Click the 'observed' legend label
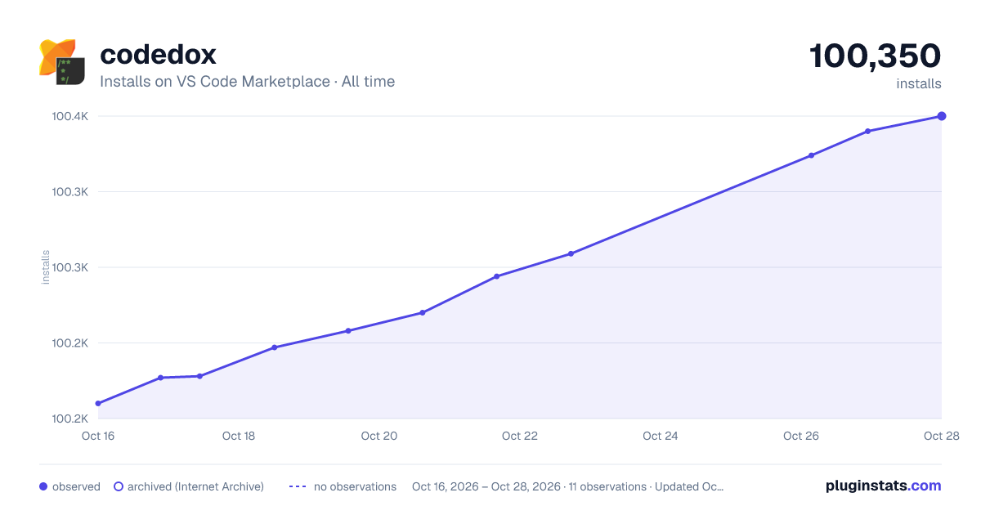 click(76, 486)
